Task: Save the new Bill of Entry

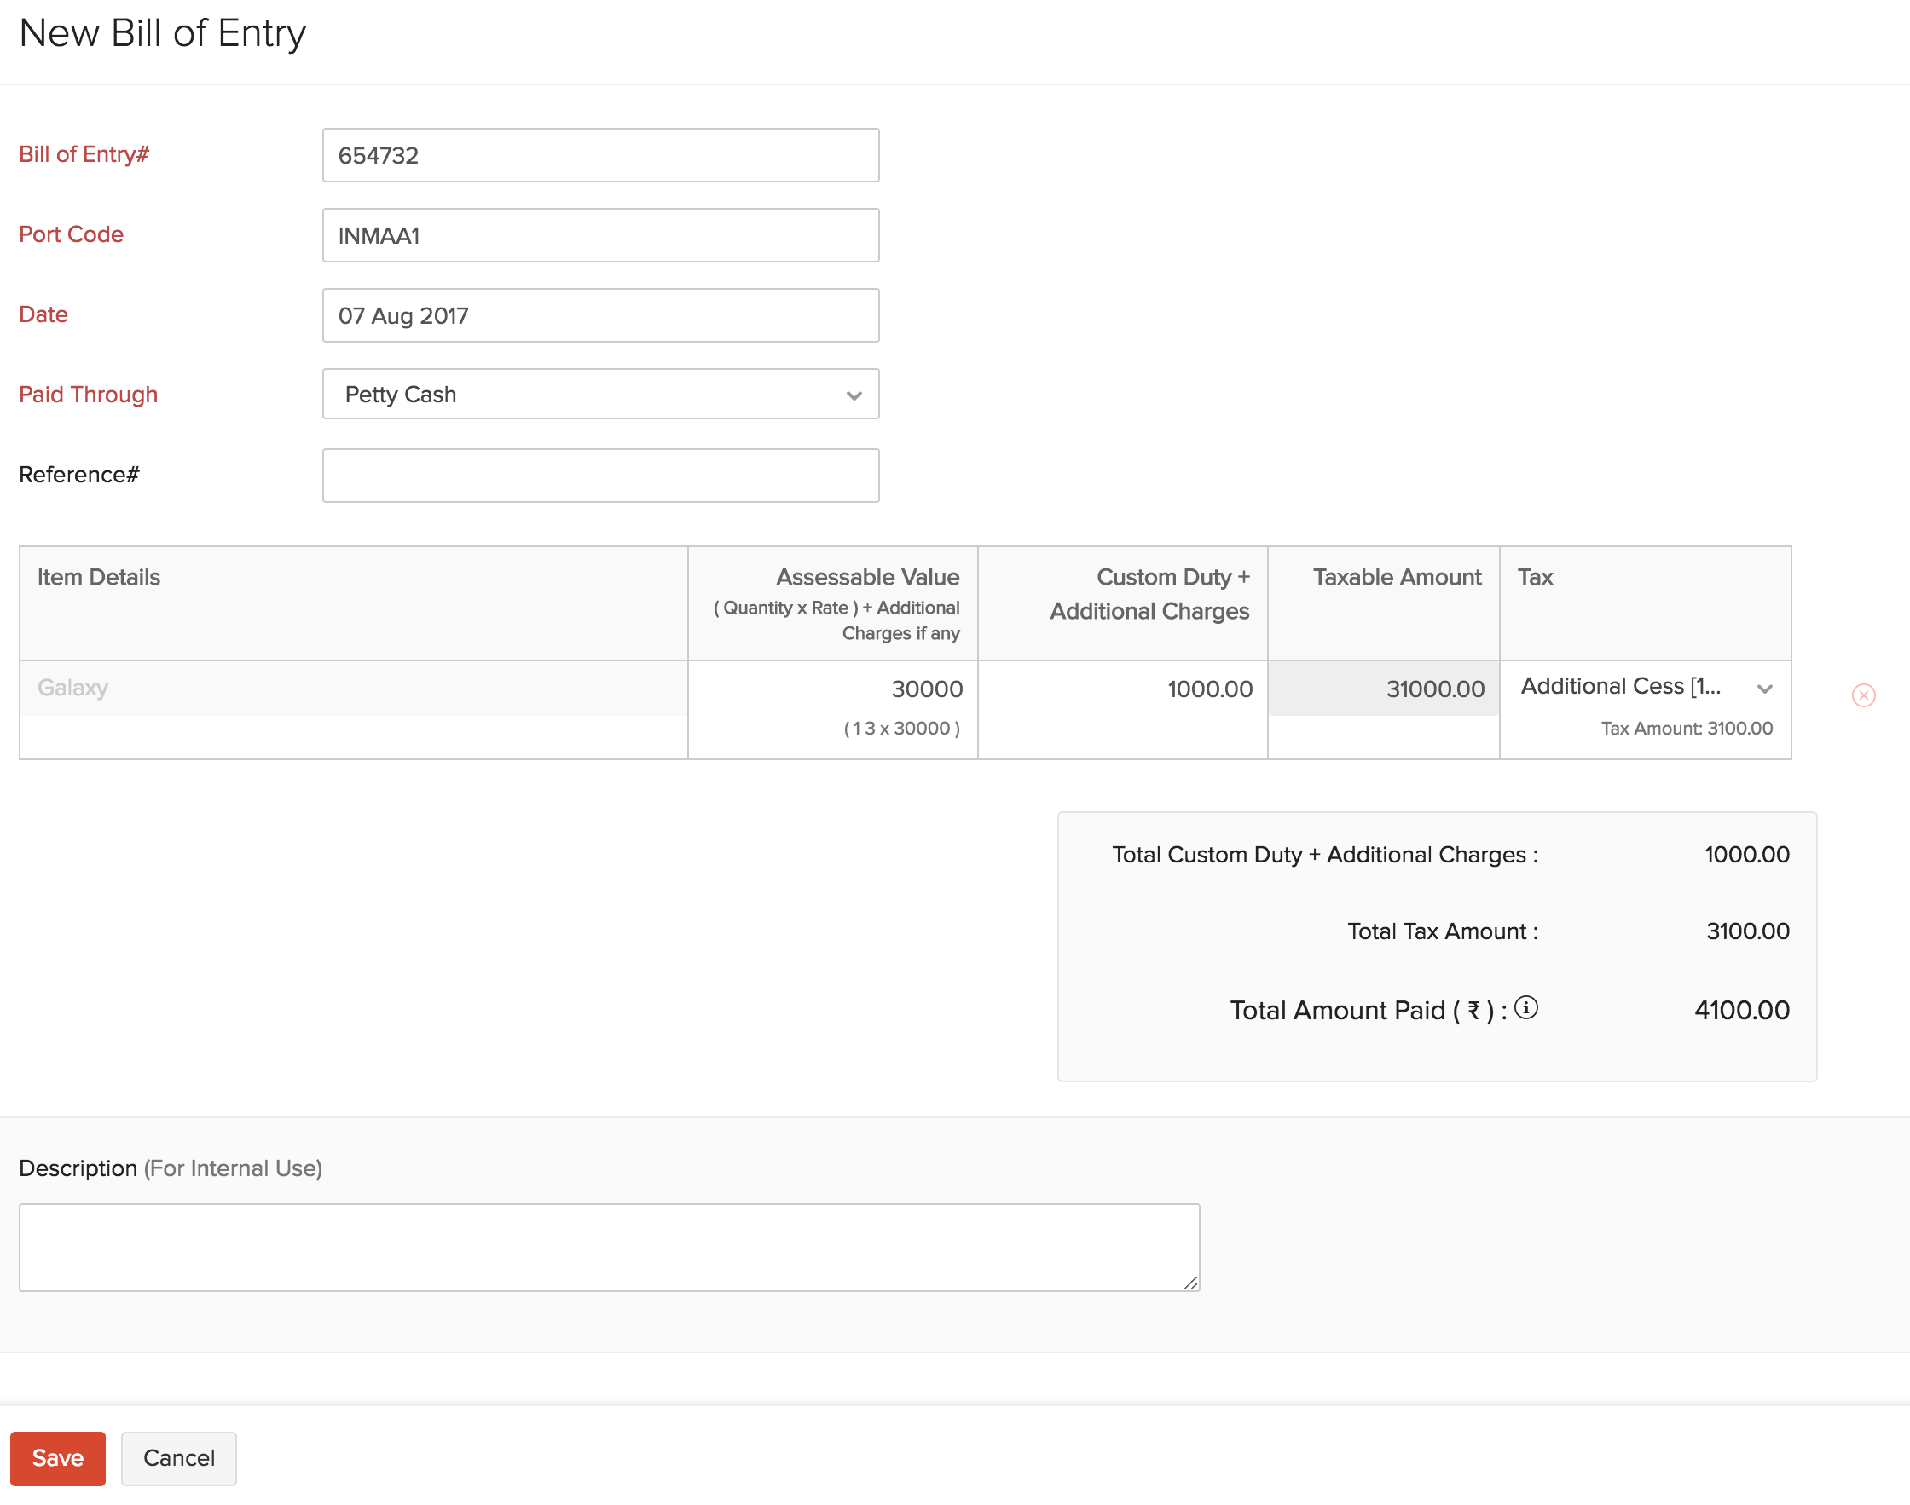Action: (x=57, y=1458)
